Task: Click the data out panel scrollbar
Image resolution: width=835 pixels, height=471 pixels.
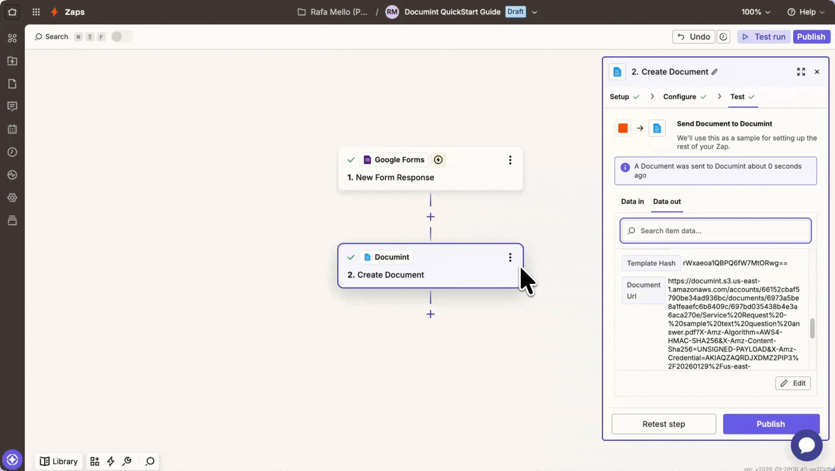Action: (812, 328)
